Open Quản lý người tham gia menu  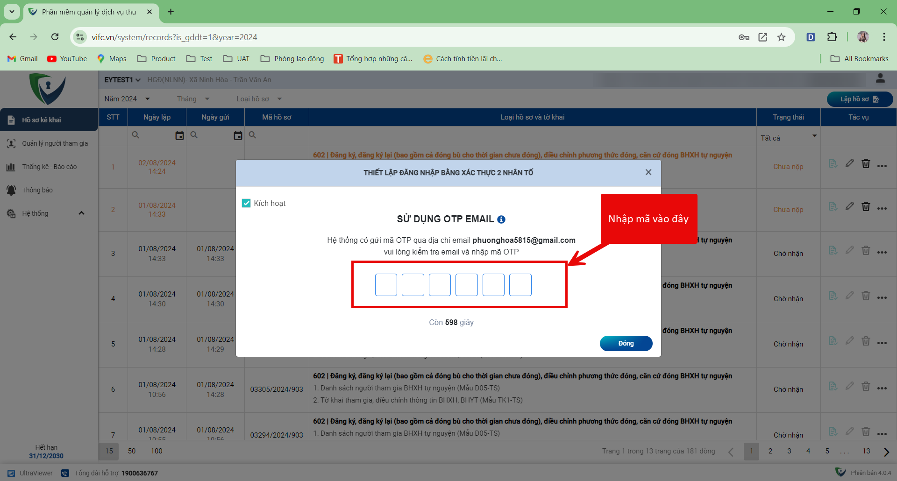tap(55, 143)
